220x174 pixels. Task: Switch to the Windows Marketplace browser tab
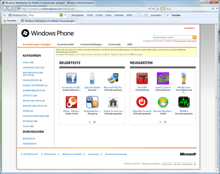click(49, 21)
